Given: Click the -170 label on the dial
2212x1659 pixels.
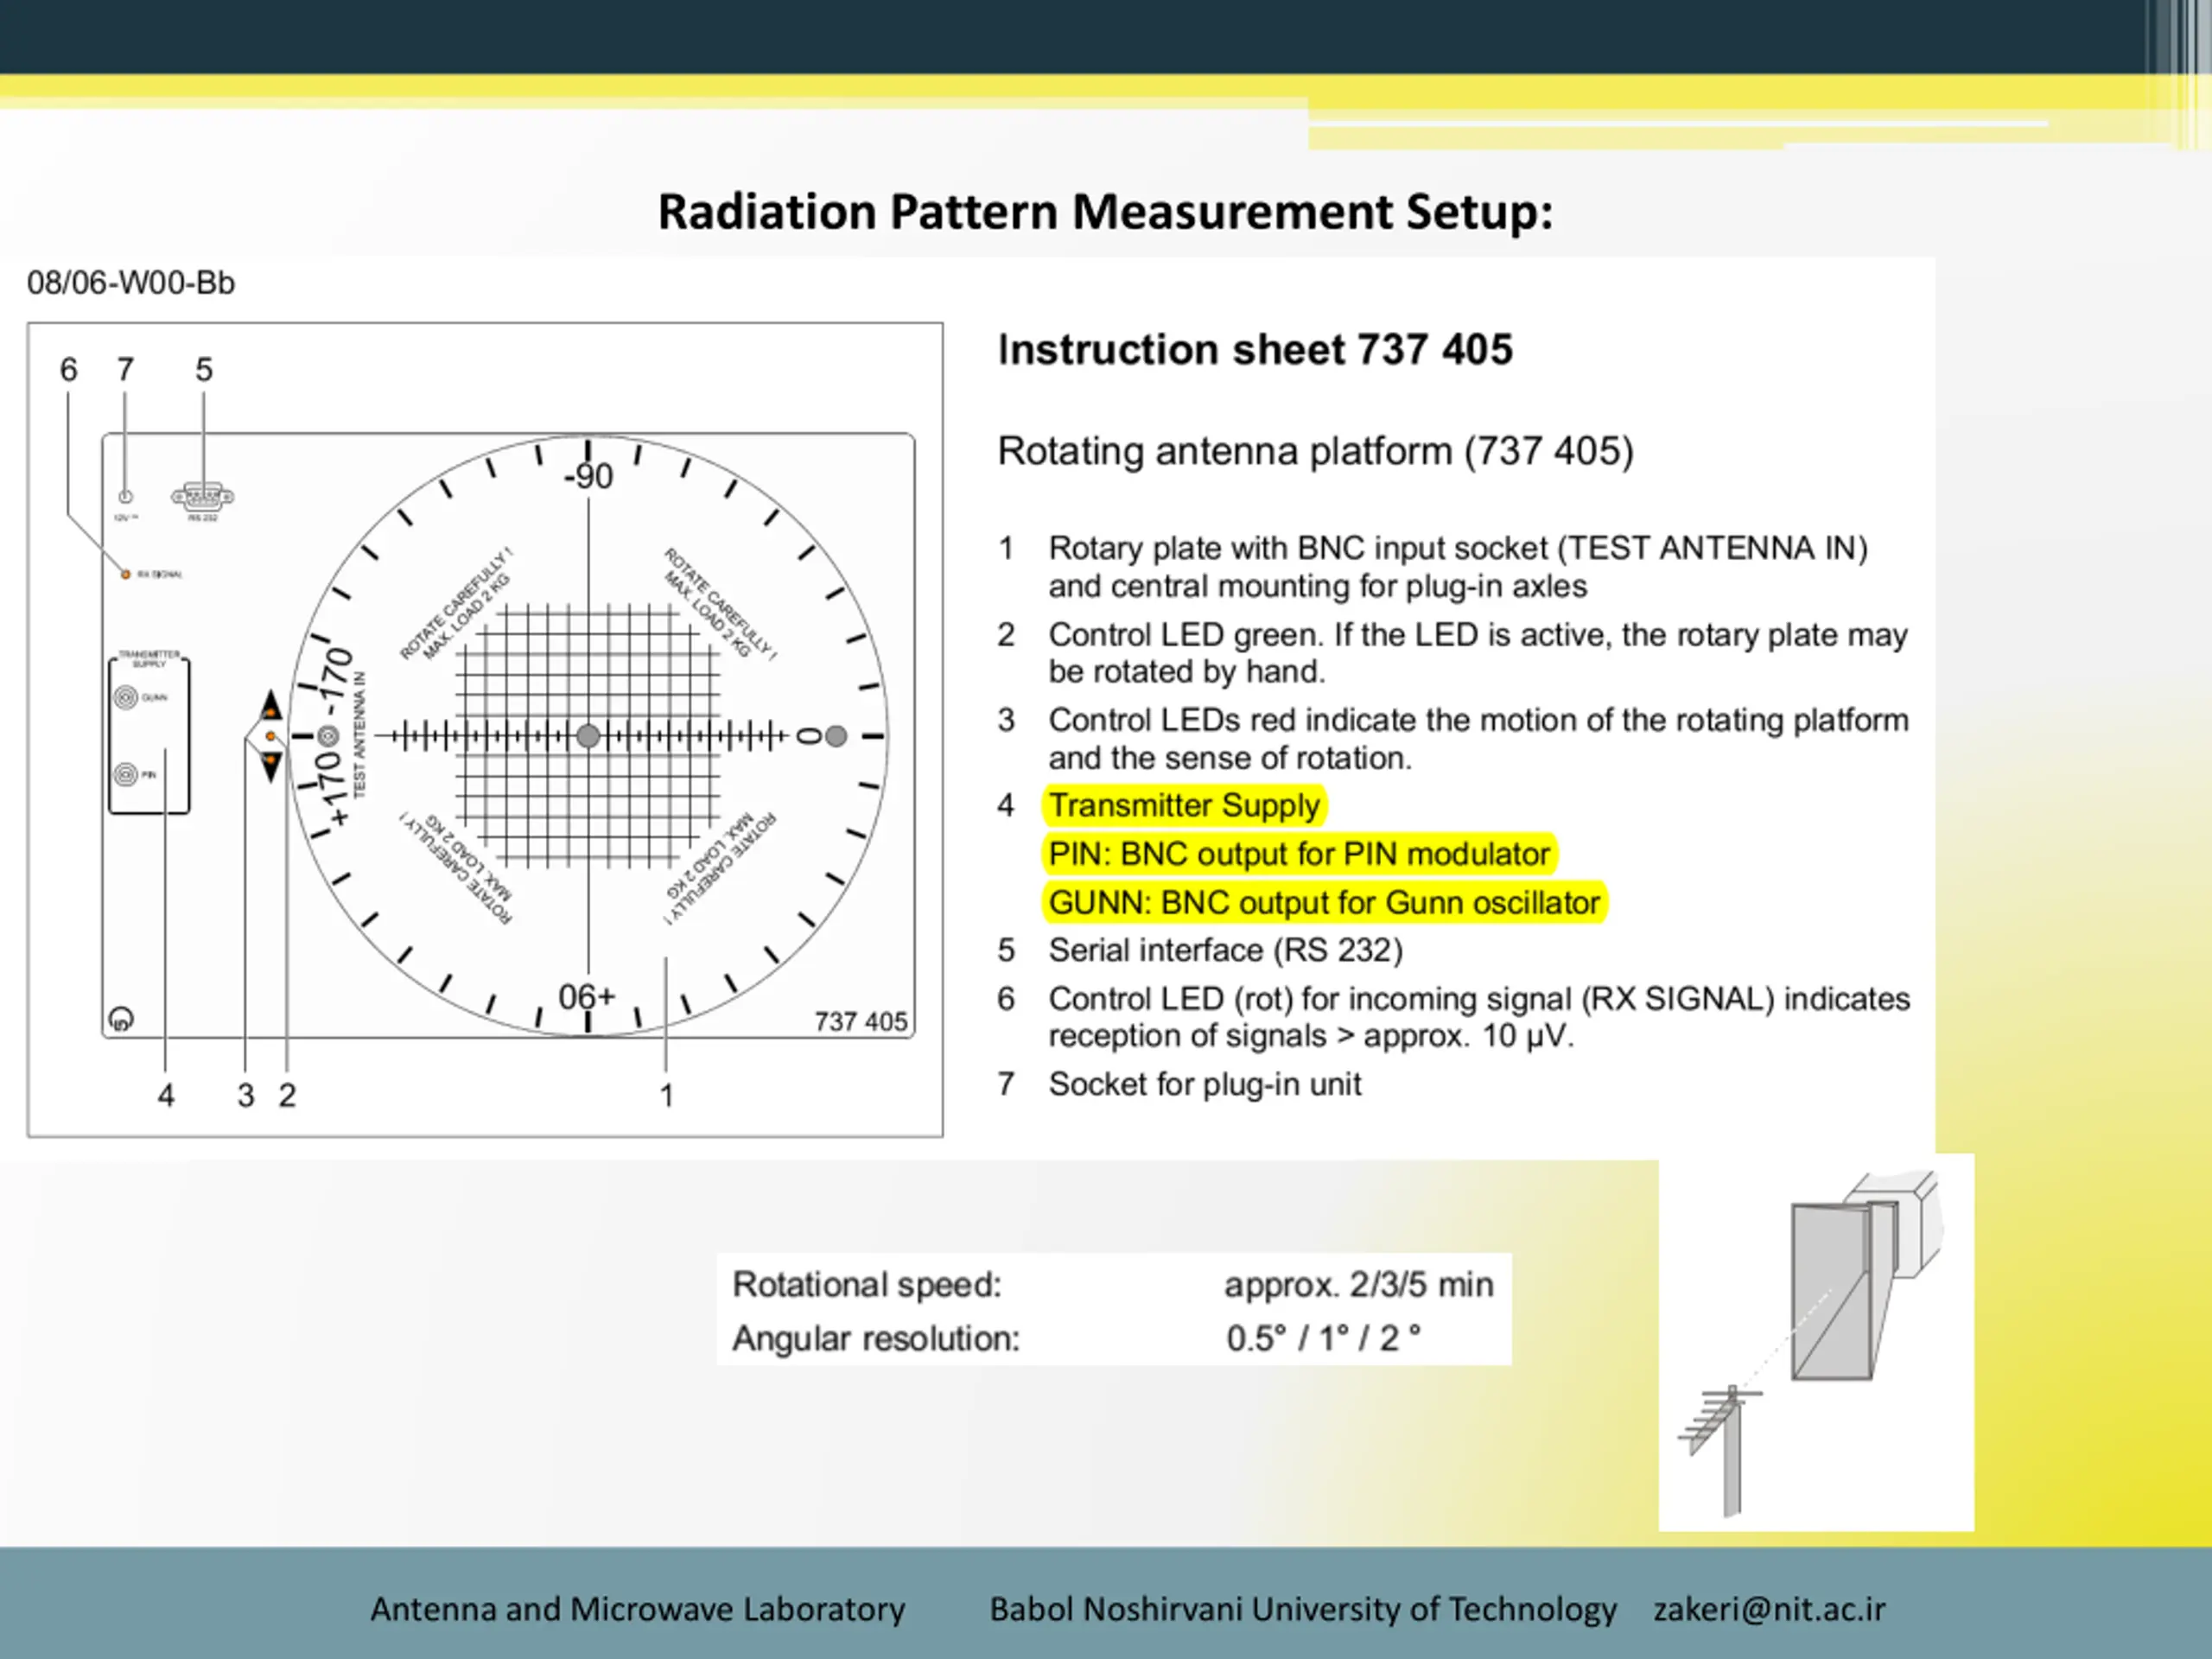Looking at the screenshot, I should point(336,682).
